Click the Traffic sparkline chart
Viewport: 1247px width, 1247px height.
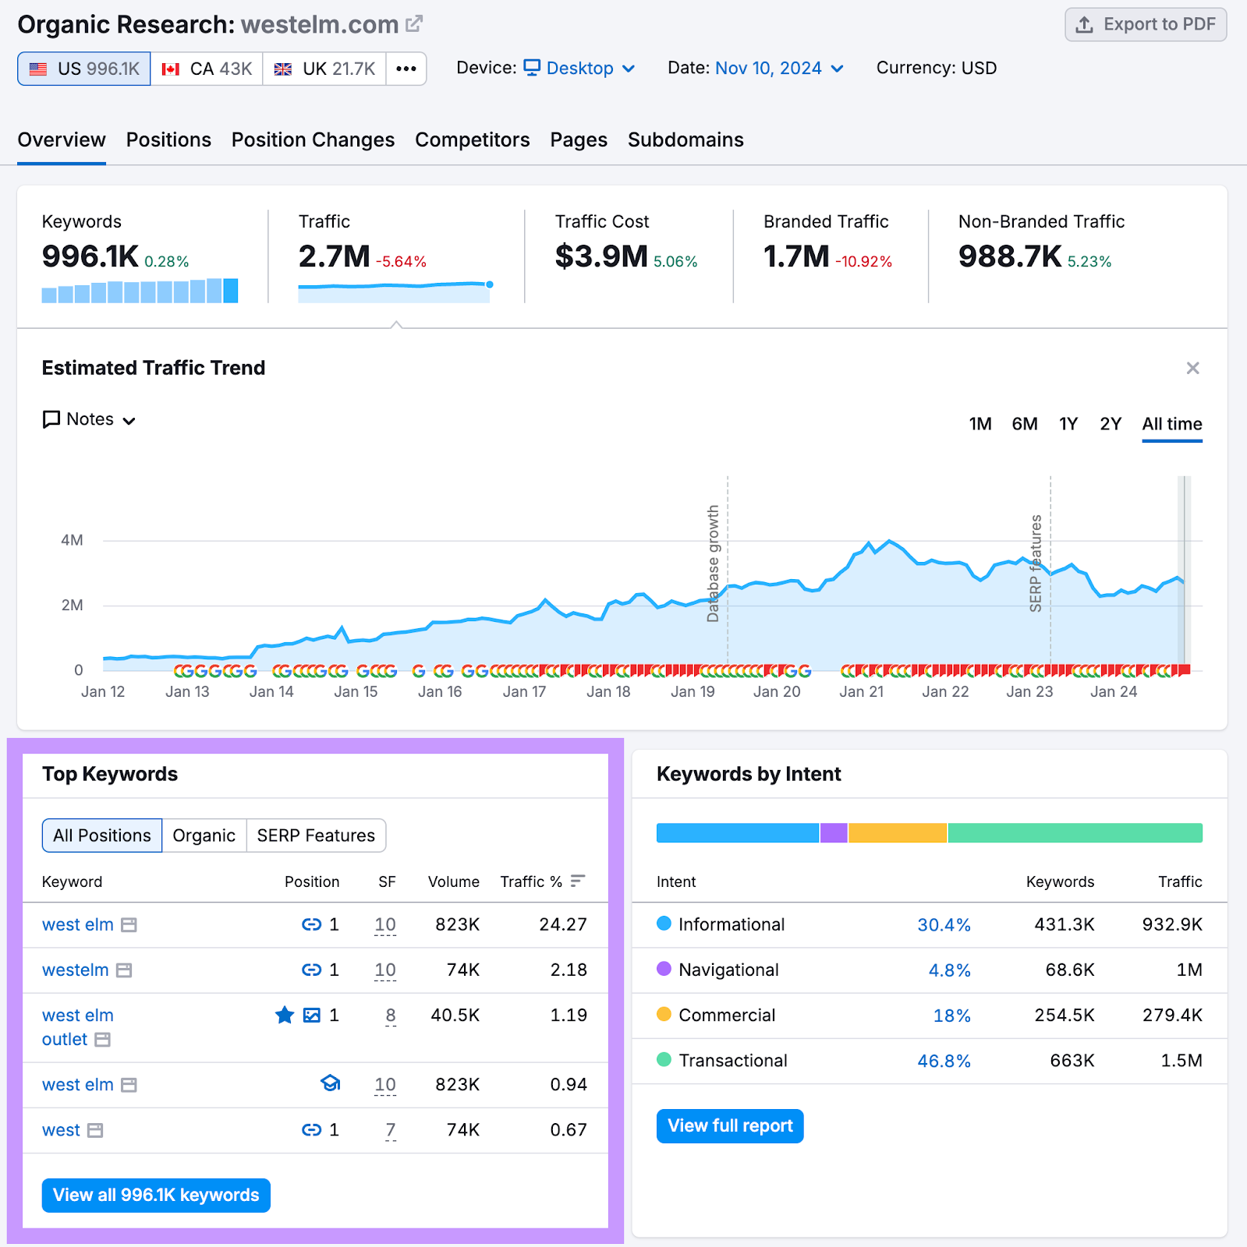click(395, 291)
